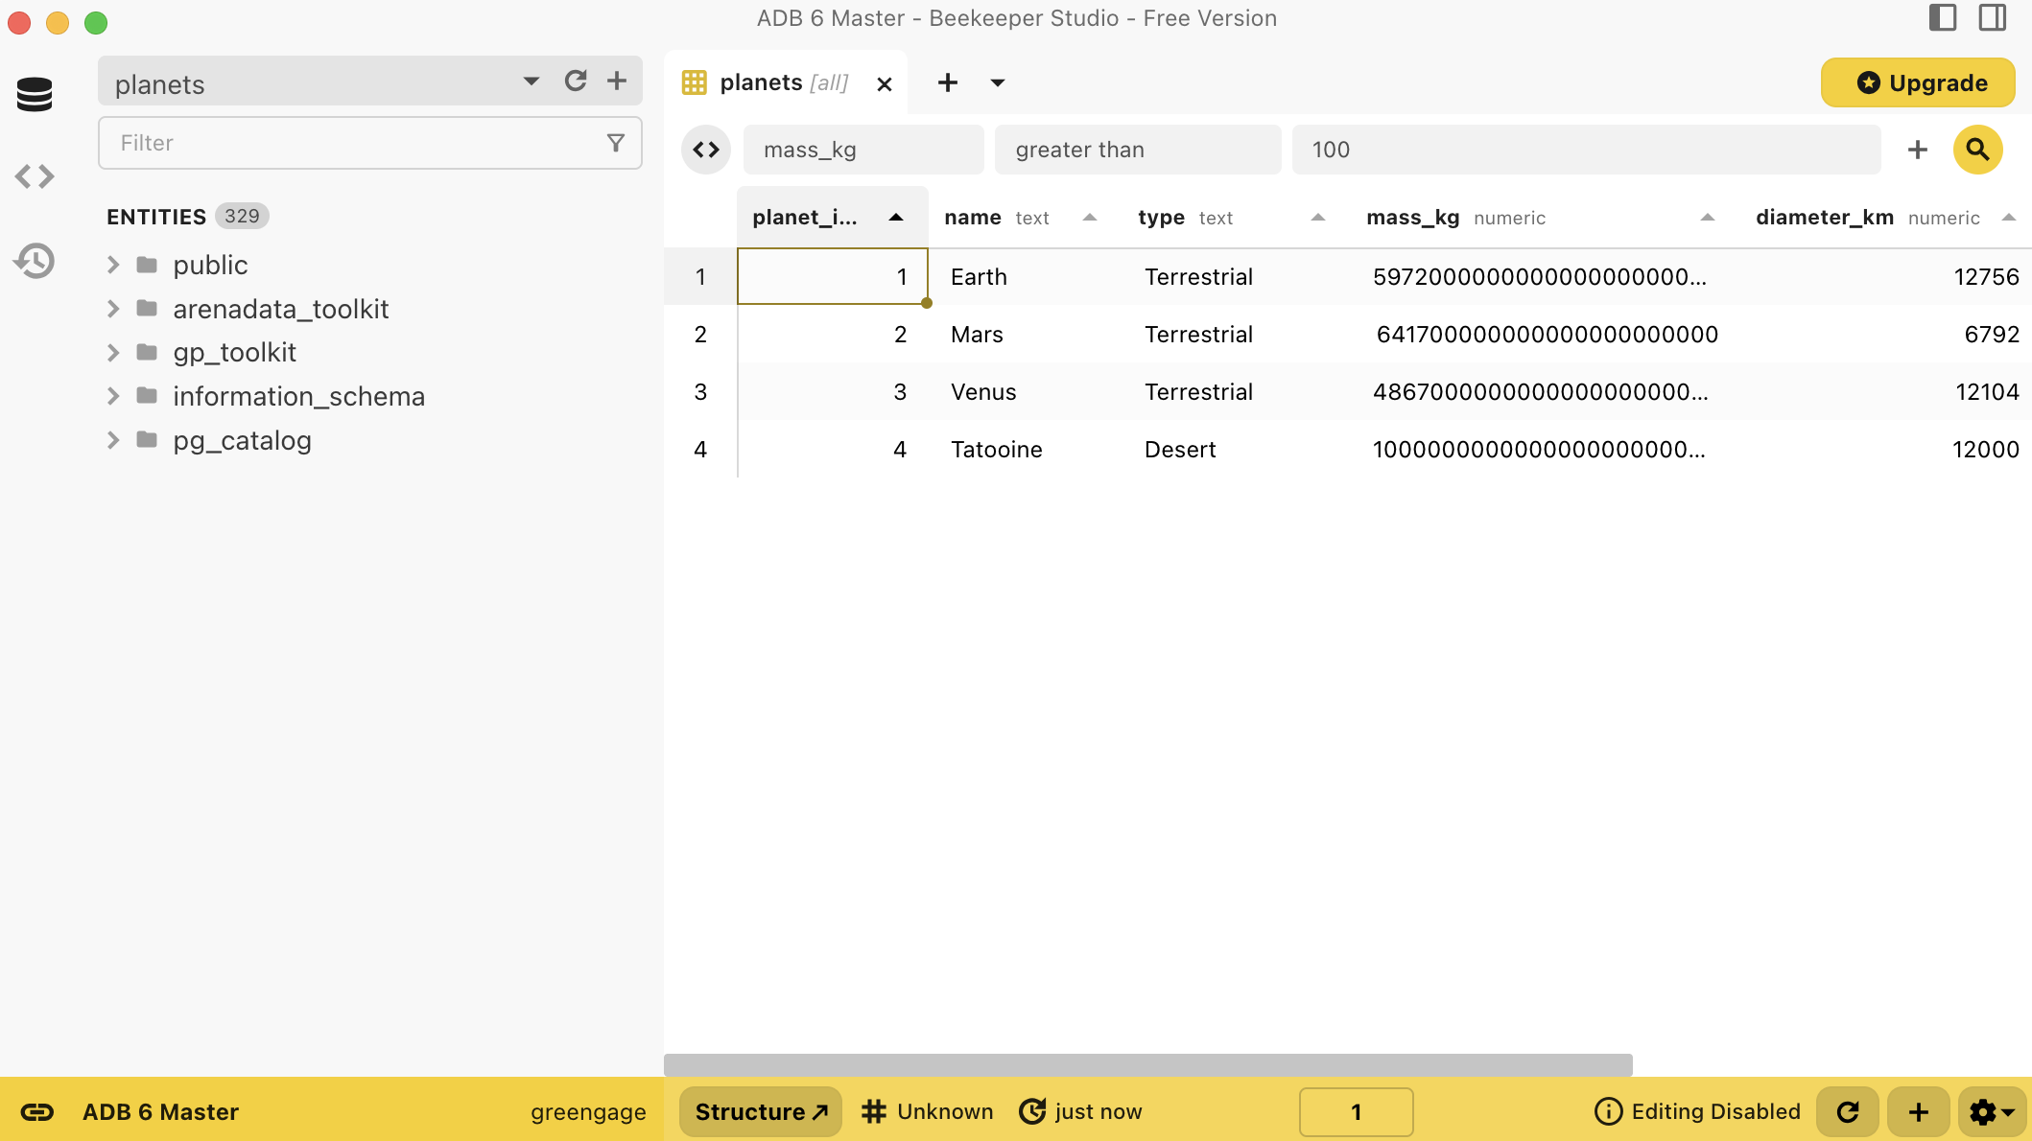Click the Unknown row count indicator

[x=928, y=1111]
